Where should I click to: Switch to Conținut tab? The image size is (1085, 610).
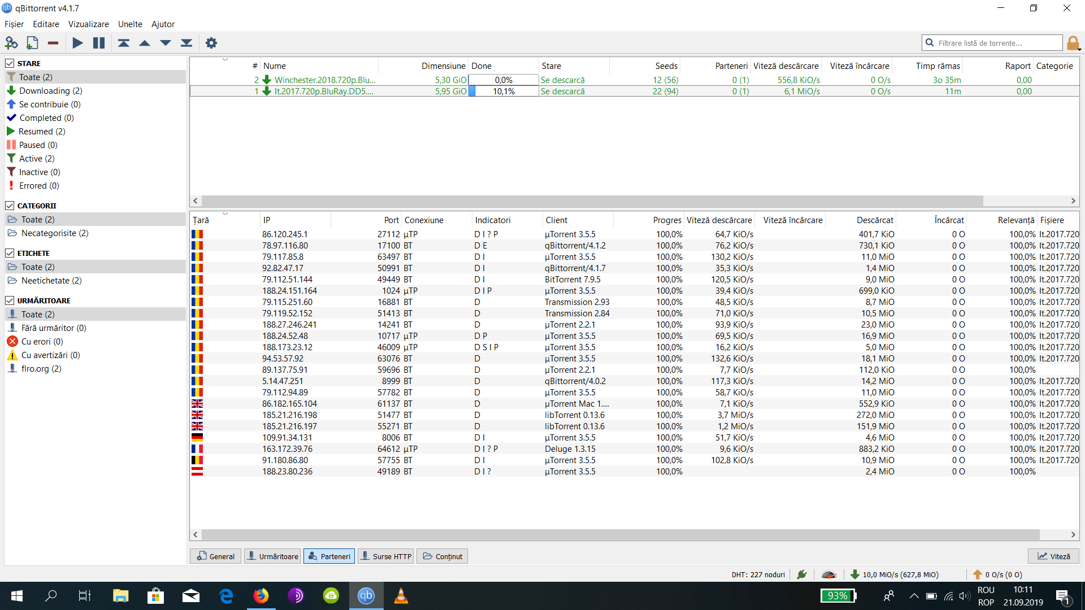[x=442, y=556]
